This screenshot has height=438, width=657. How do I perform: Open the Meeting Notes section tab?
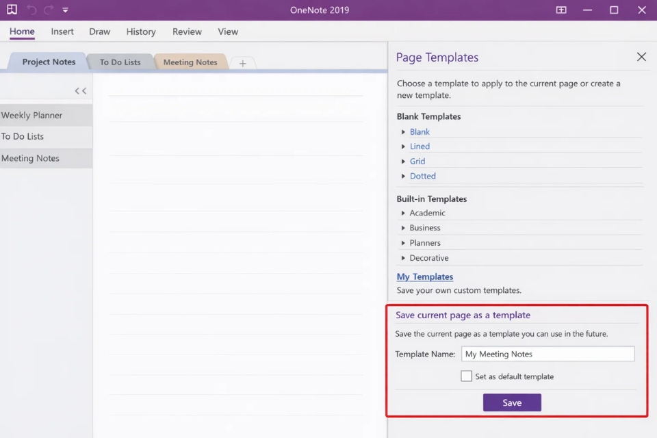(190, 62)
